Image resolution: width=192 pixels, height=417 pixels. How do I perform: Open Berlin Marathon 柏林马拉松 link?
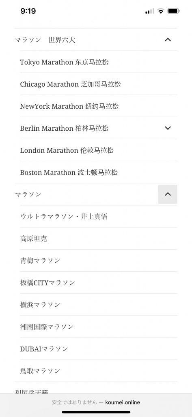65,128
